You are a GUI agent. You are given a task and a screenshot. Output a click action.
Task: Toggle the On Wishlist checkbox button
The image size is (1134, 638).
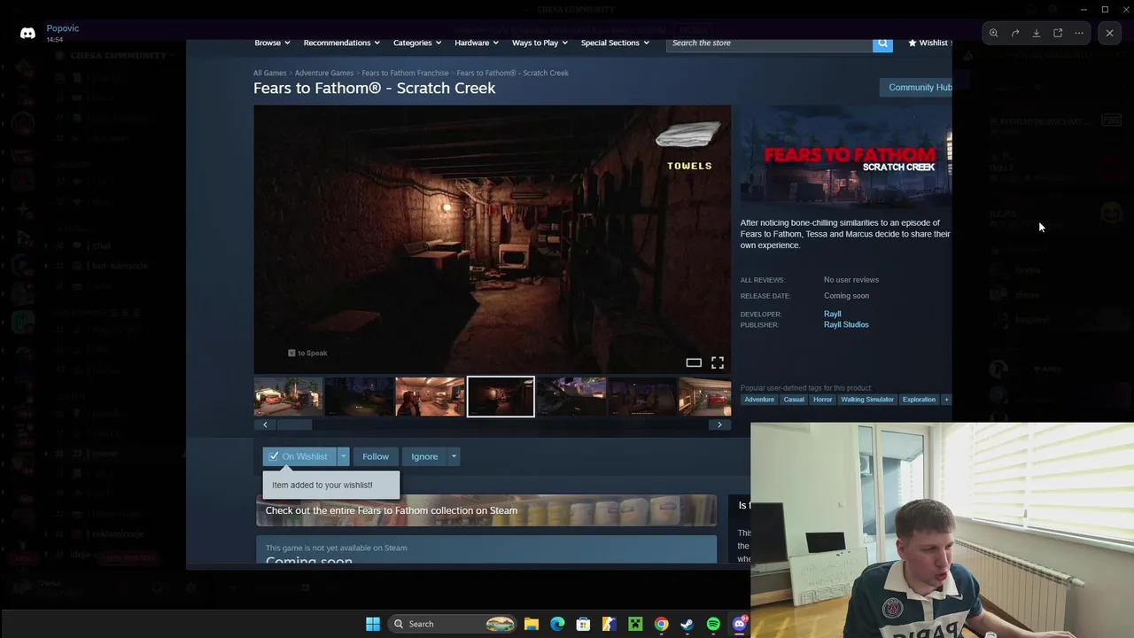point(299,456)
